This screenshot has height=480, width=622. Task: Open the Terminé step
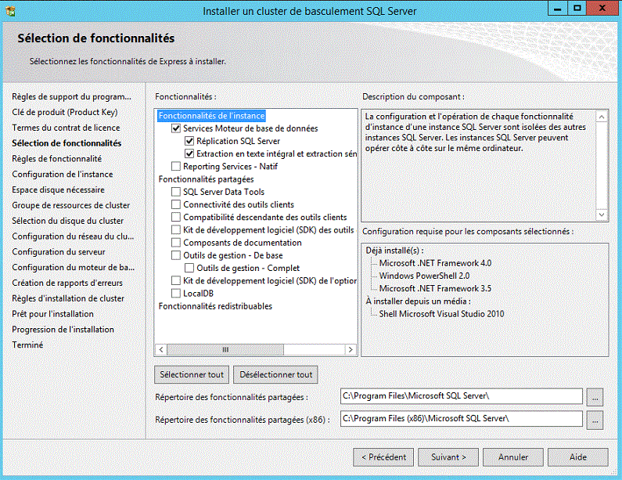27,345
